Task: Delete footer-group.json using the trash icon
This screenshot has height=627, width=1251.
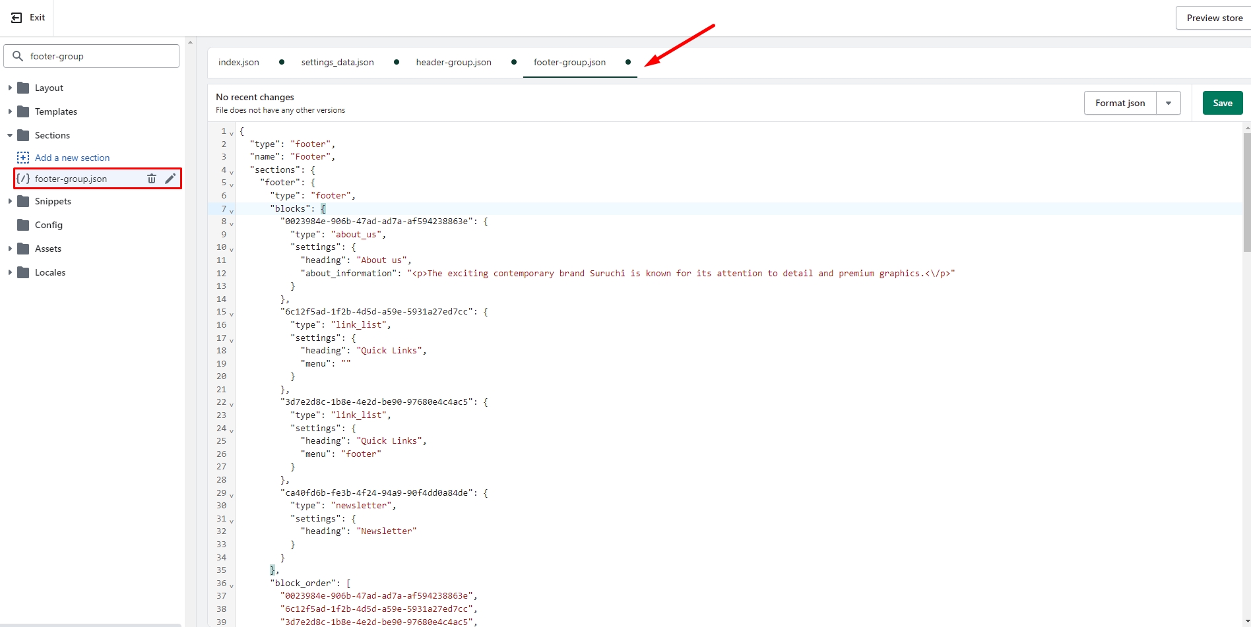Action: click(x=152, y=179)
